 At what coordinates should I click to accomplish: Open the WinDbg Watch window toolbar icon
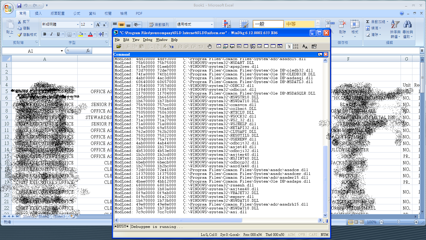pyautogui.click(x=226, y=46)
